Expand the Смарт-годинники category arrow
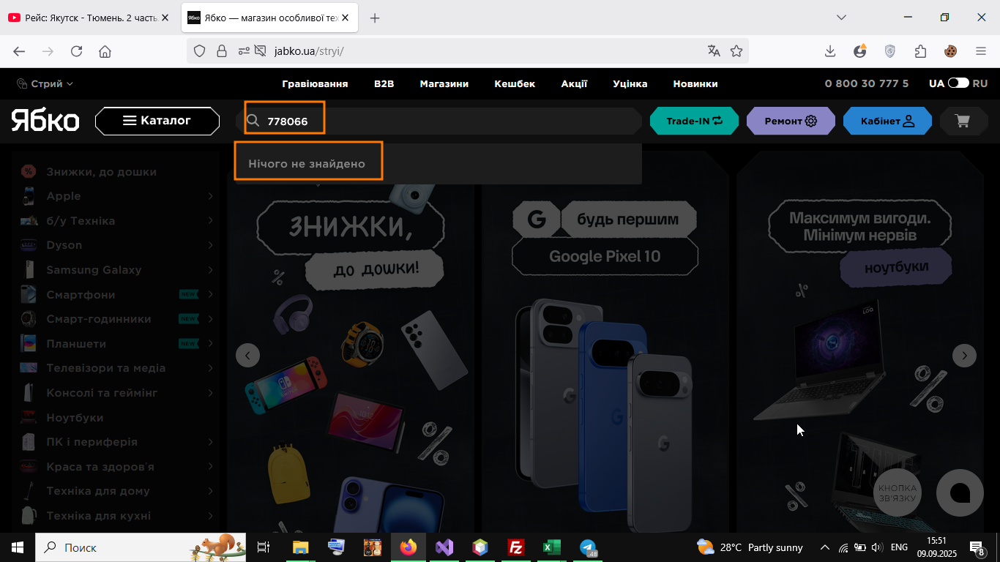The height and width of the screenshot is (562, 1000). tap(210, 319)
